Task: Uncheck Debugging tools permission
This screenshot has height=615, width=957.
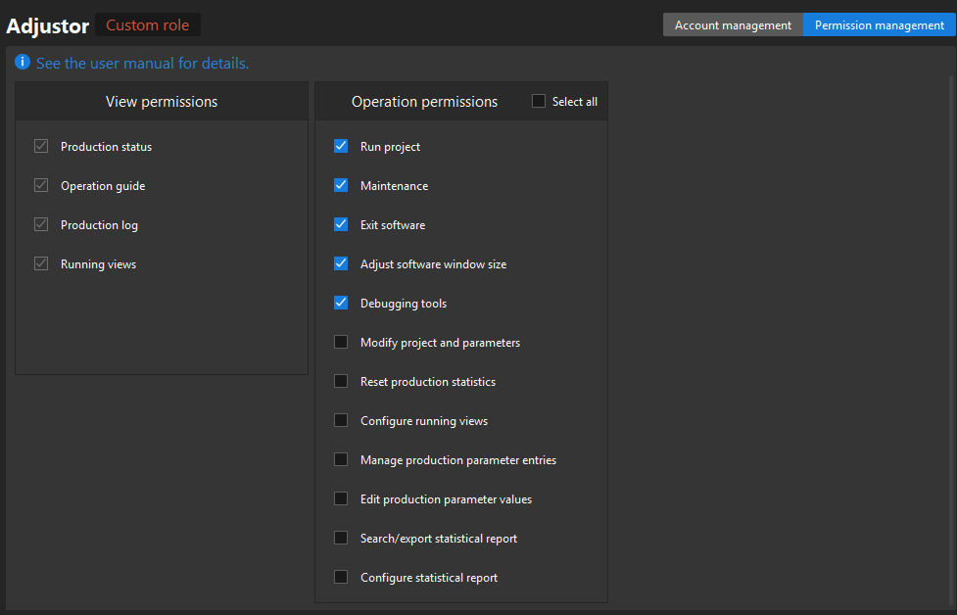Action: 341,303
